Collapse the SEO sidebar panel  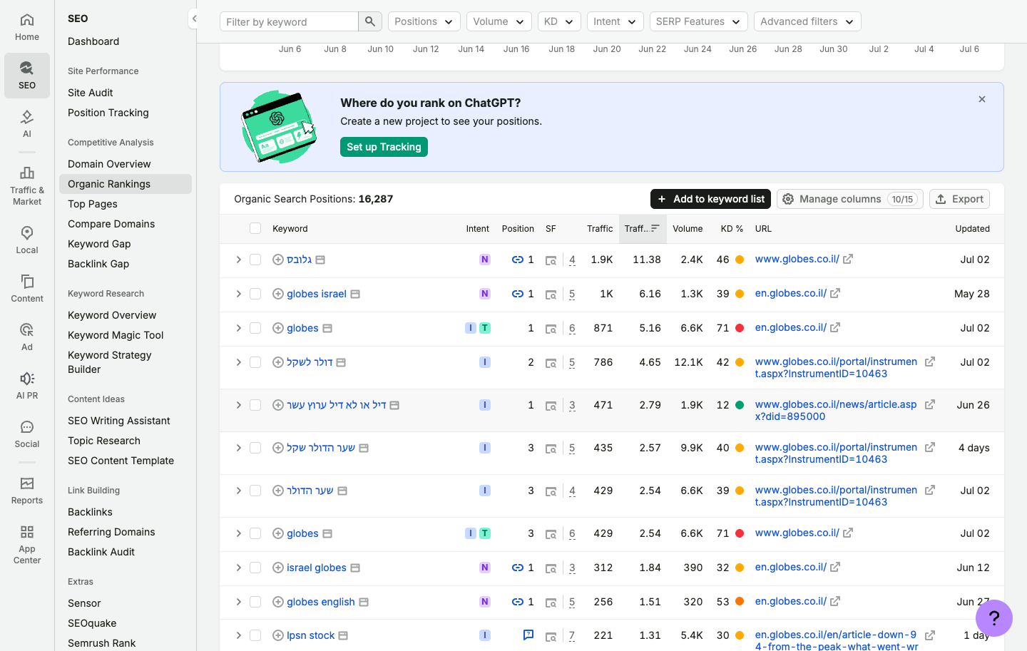point(194,19)
